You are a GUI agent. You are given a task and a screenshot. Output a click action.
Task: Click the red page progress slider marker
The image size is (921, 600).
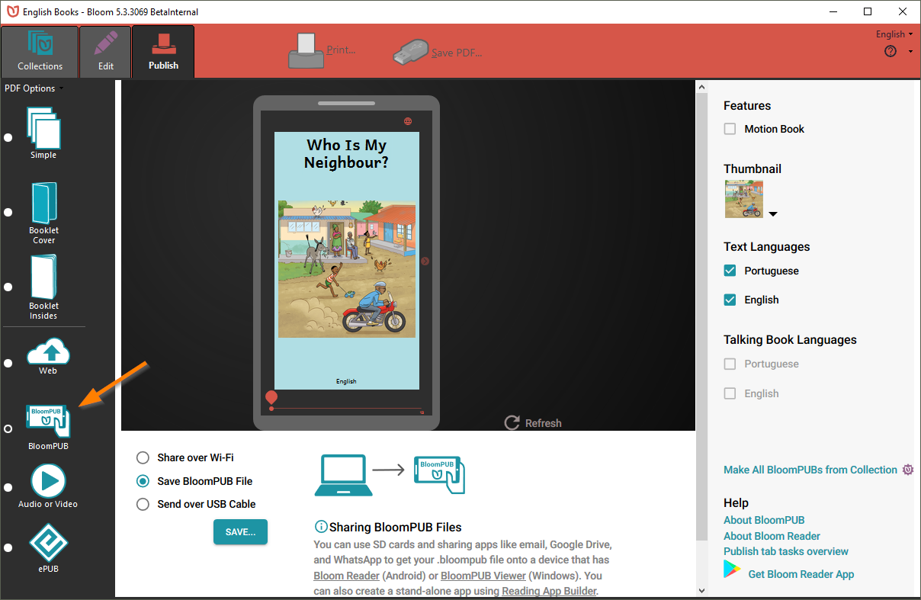click(271, 398)
